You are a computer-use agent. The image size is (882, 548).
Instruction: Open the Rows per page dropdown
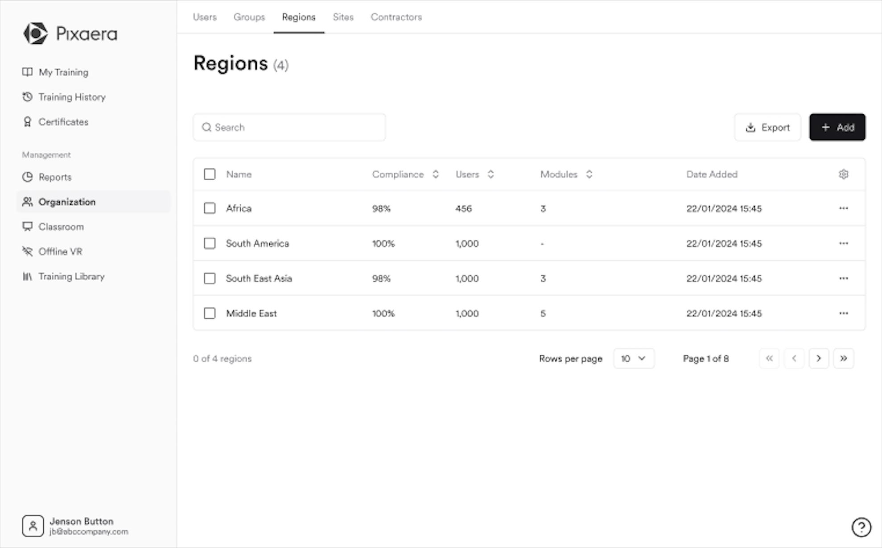pos(634,358)
